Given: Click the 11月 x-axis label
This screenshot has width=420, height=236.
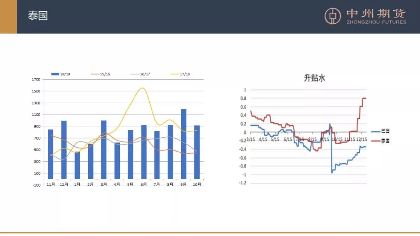Looking at the screenshot, I should [x=51, y=185].
